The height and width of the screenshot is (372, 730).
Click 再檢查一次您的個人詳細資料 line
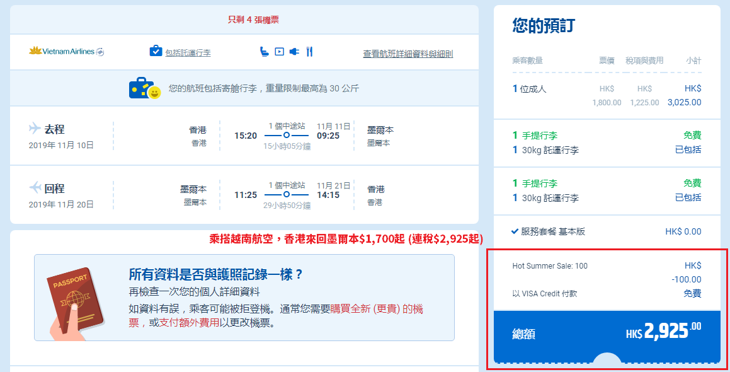(x=194, y=292)
